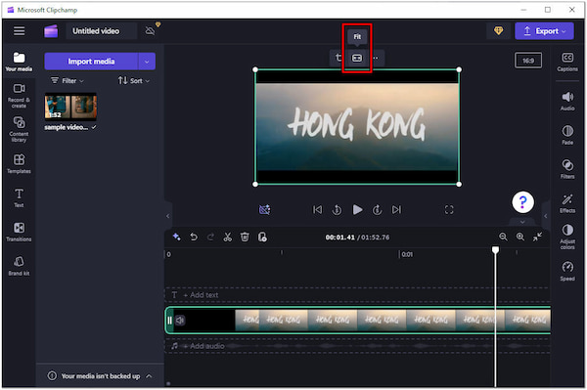The image size is (587, 390).
Task: Split clip with scissors tool
Action: point(228,237)
